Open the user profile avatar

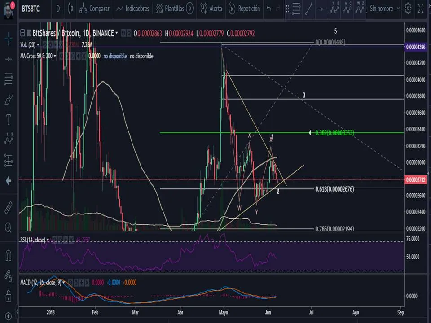(9, 10)
